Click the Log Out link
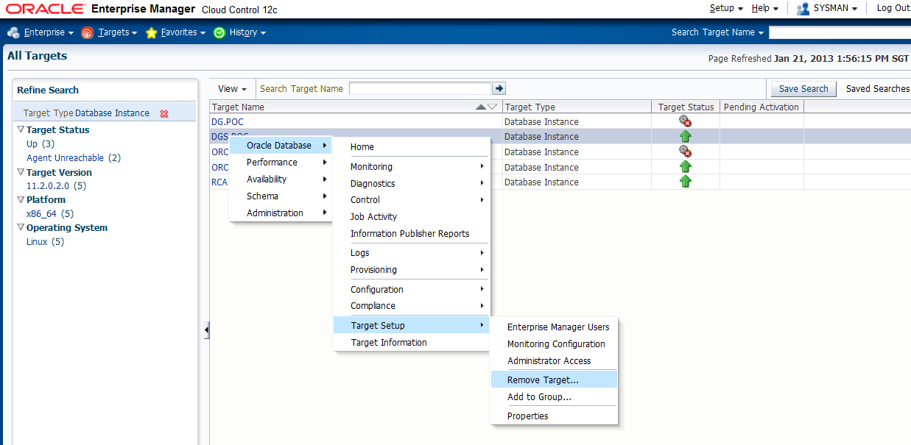Viewport: 911px width, 445px height. click(893, 8)
